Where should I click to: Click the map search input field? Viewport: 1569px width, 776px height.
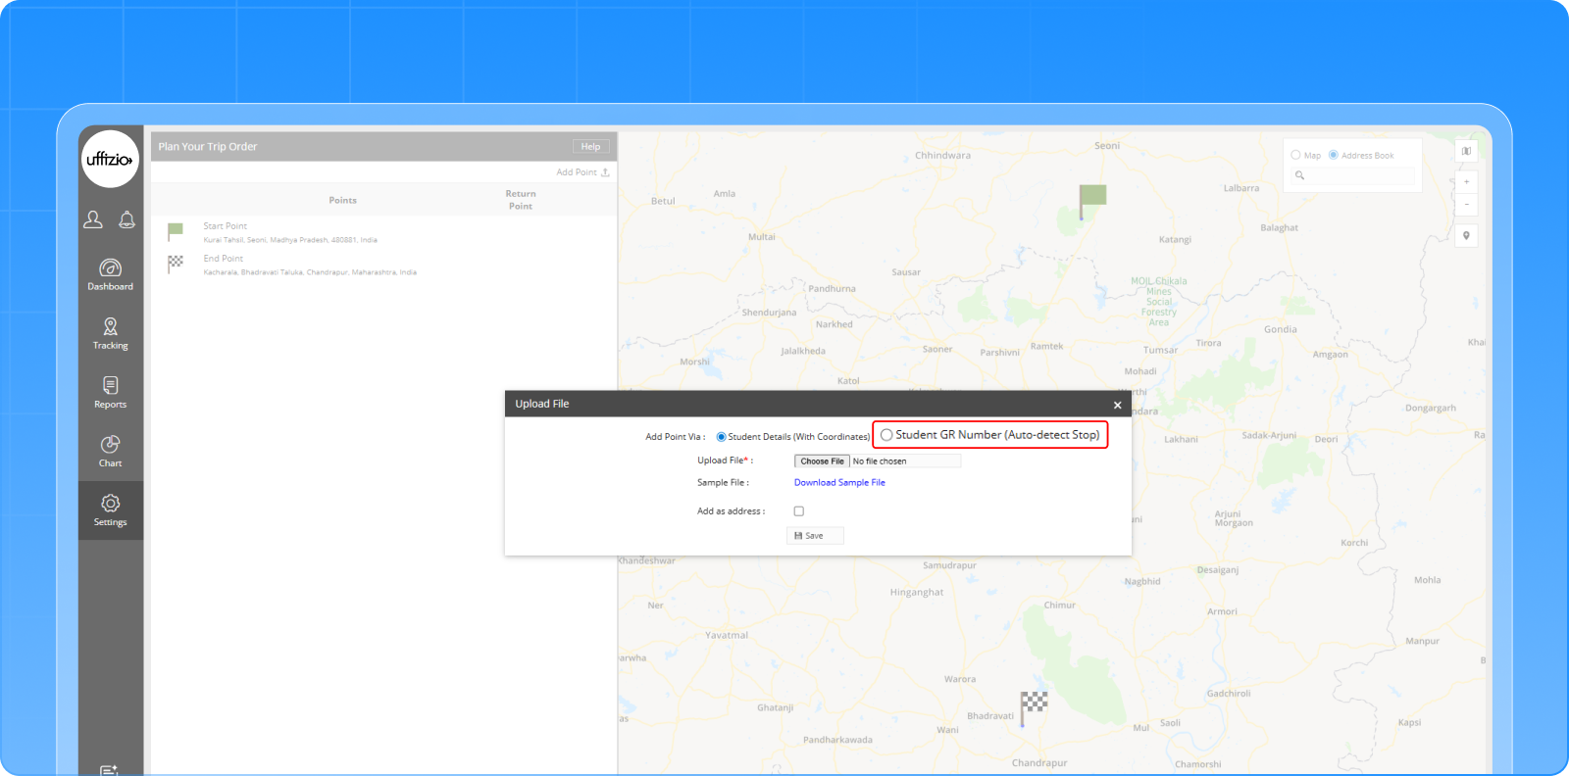point(1359,175)
